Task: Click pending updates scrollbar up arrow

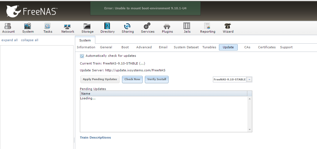Action: 250,99
